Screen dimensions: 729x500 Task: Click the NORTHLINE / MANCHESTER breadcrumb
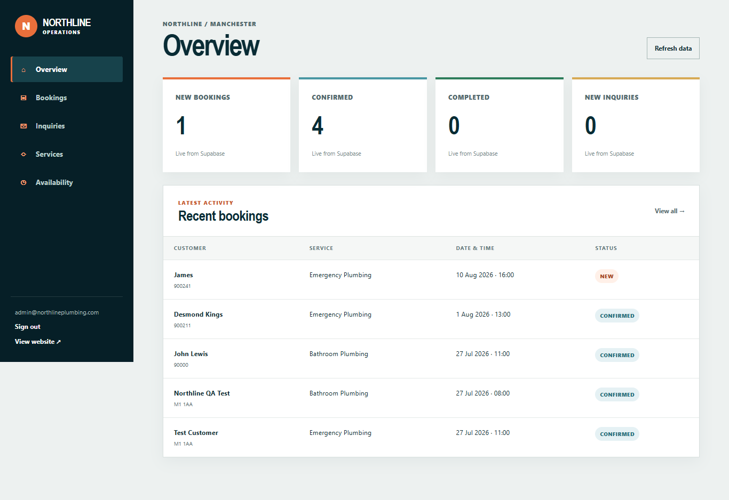click(209, 24)
